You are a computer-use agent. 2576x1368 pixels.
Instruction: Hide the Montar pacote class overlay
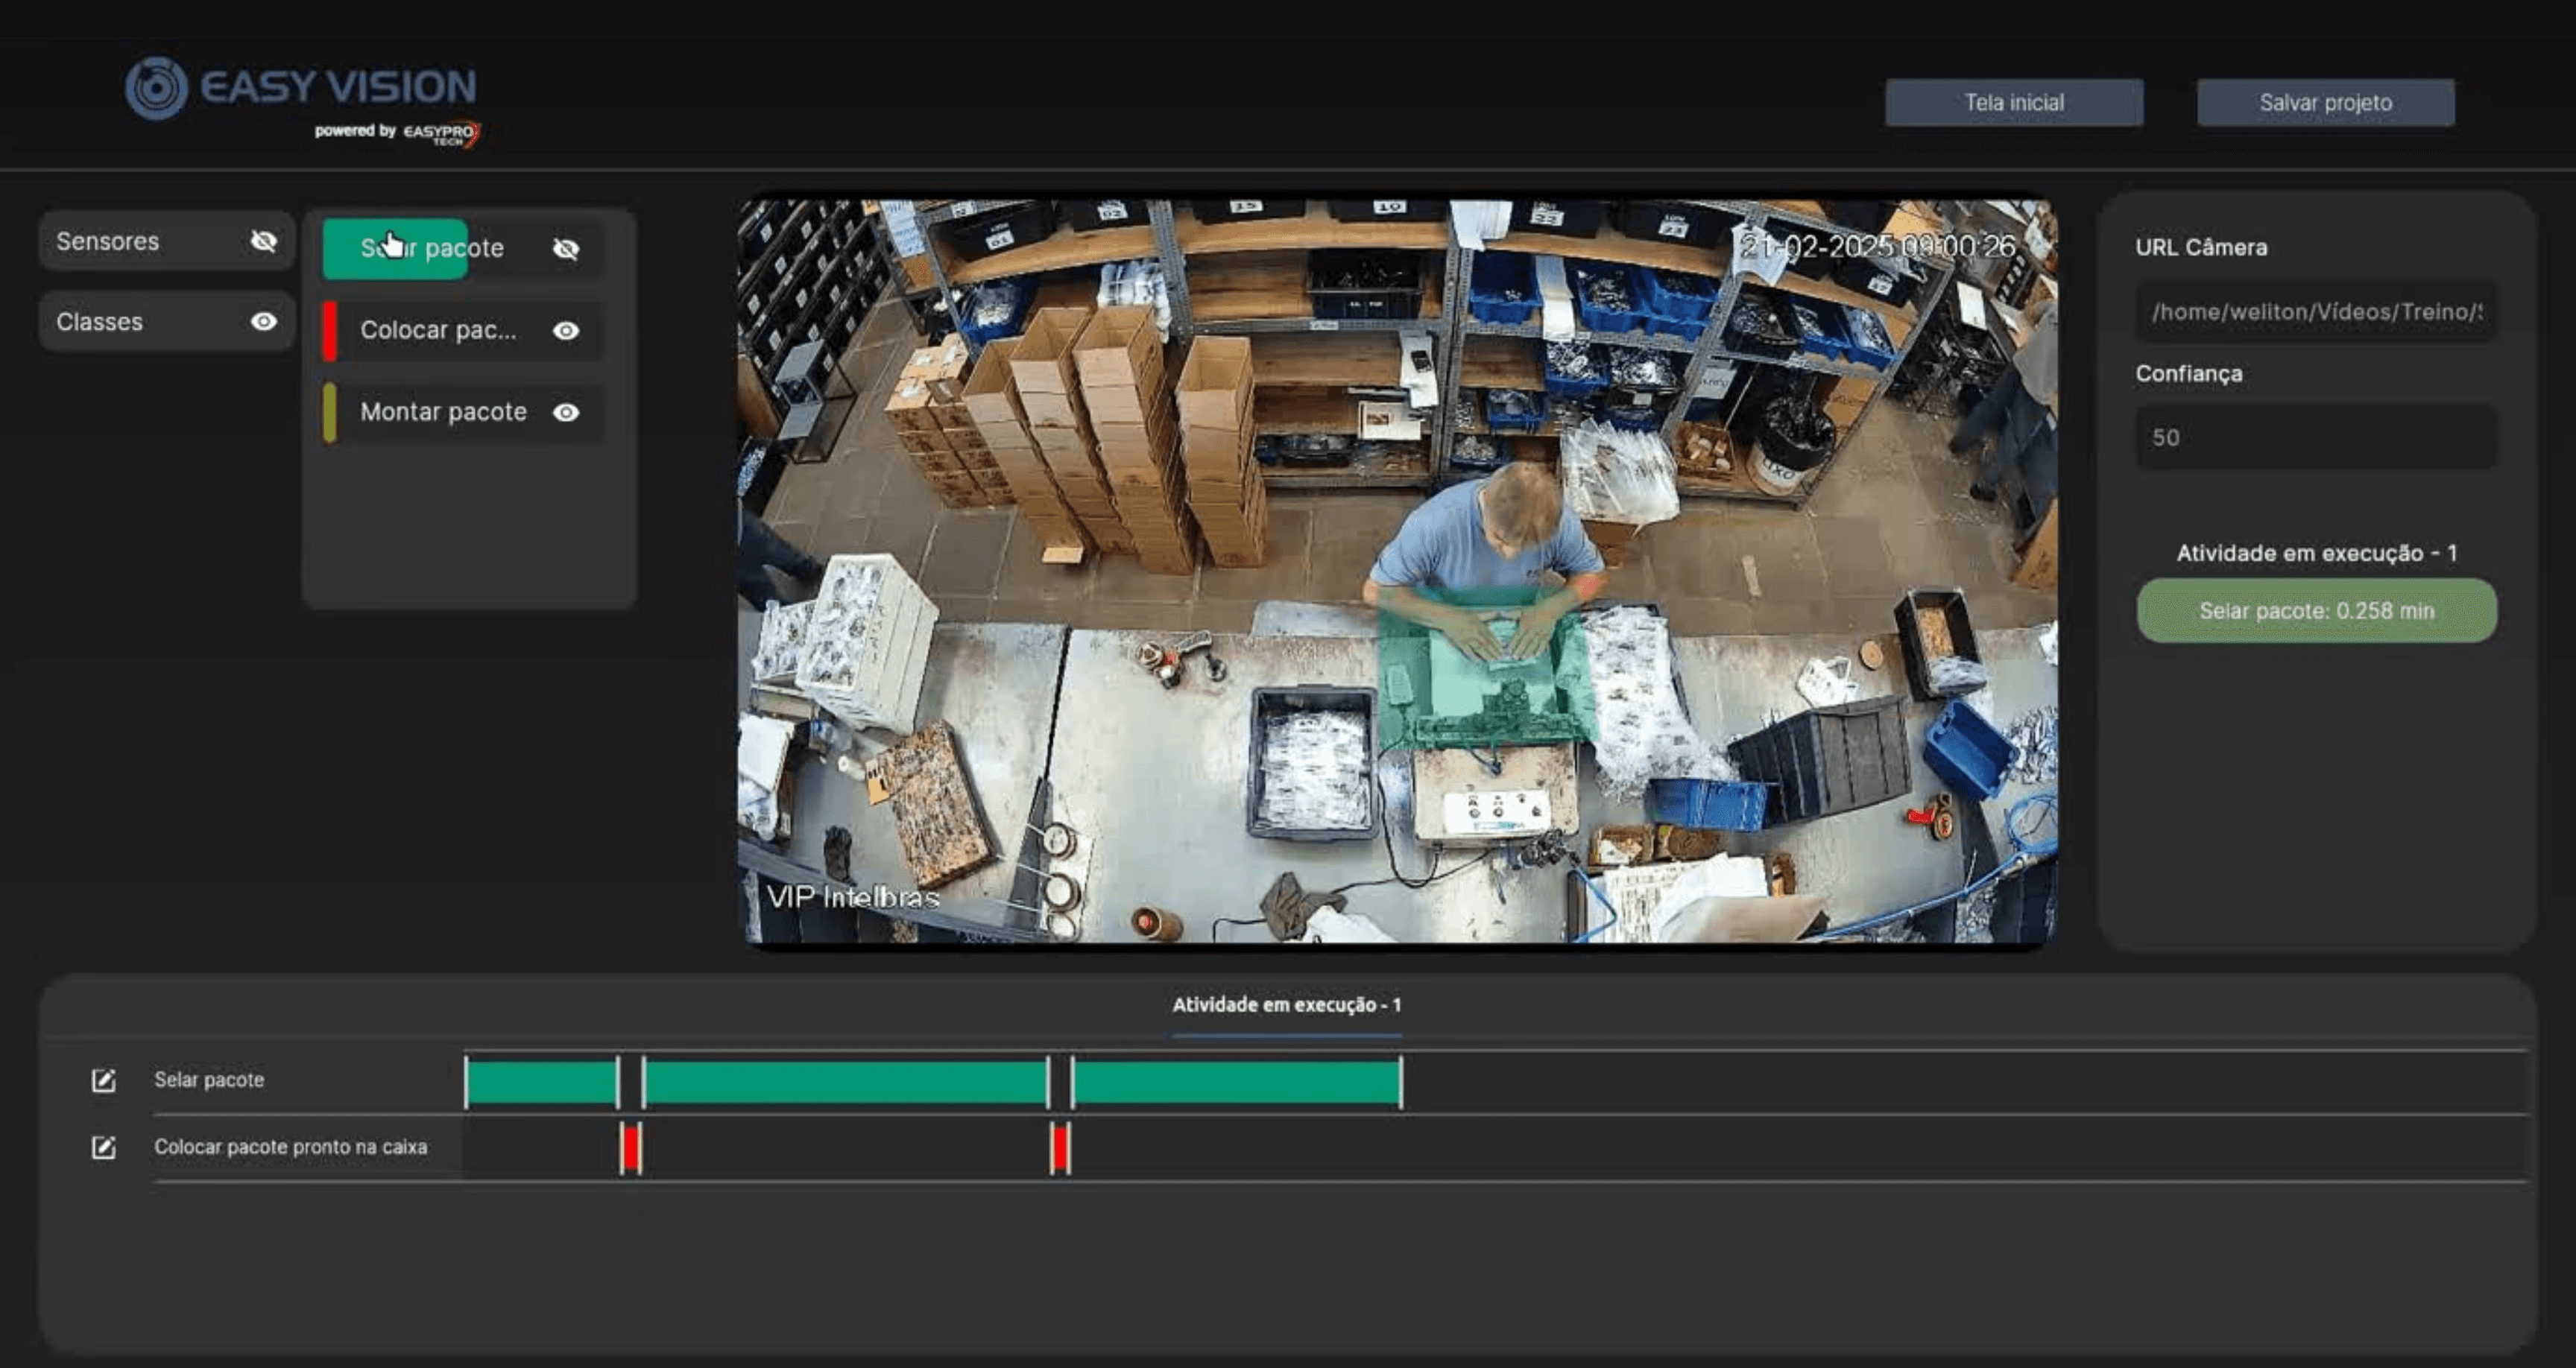(x=566, y=412)
